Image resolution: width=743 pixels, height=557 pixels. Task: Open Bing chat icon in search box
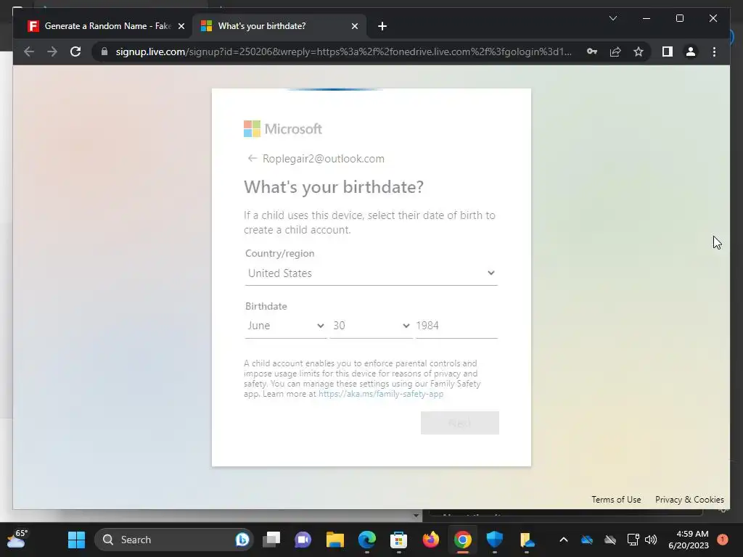point(242,540)
